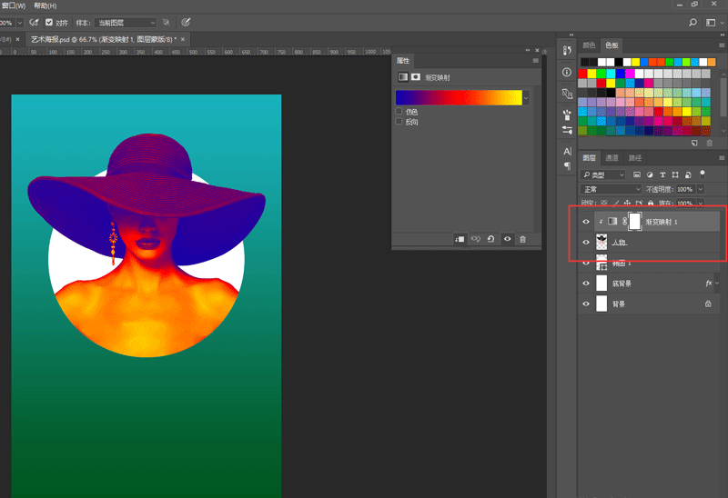Open the Info panel icon in dock

(x=567, y=72)
